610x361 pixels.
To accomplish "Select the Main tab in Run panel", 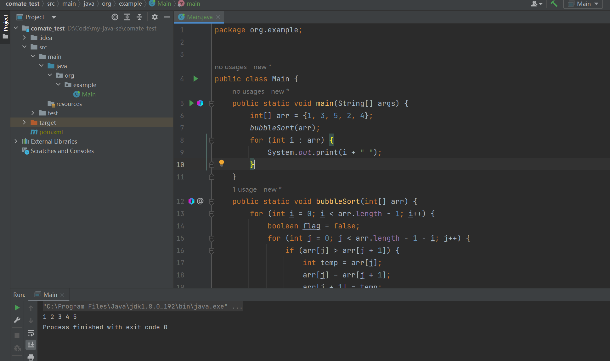I will (x=50, y=295).
